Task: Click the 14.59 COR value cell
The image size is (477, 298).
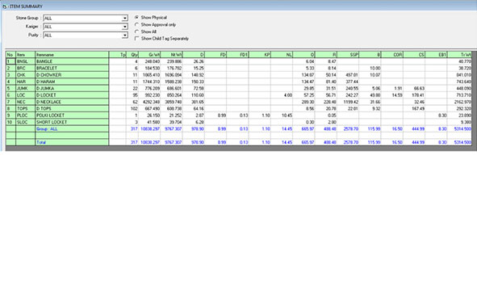Action: 392,95
